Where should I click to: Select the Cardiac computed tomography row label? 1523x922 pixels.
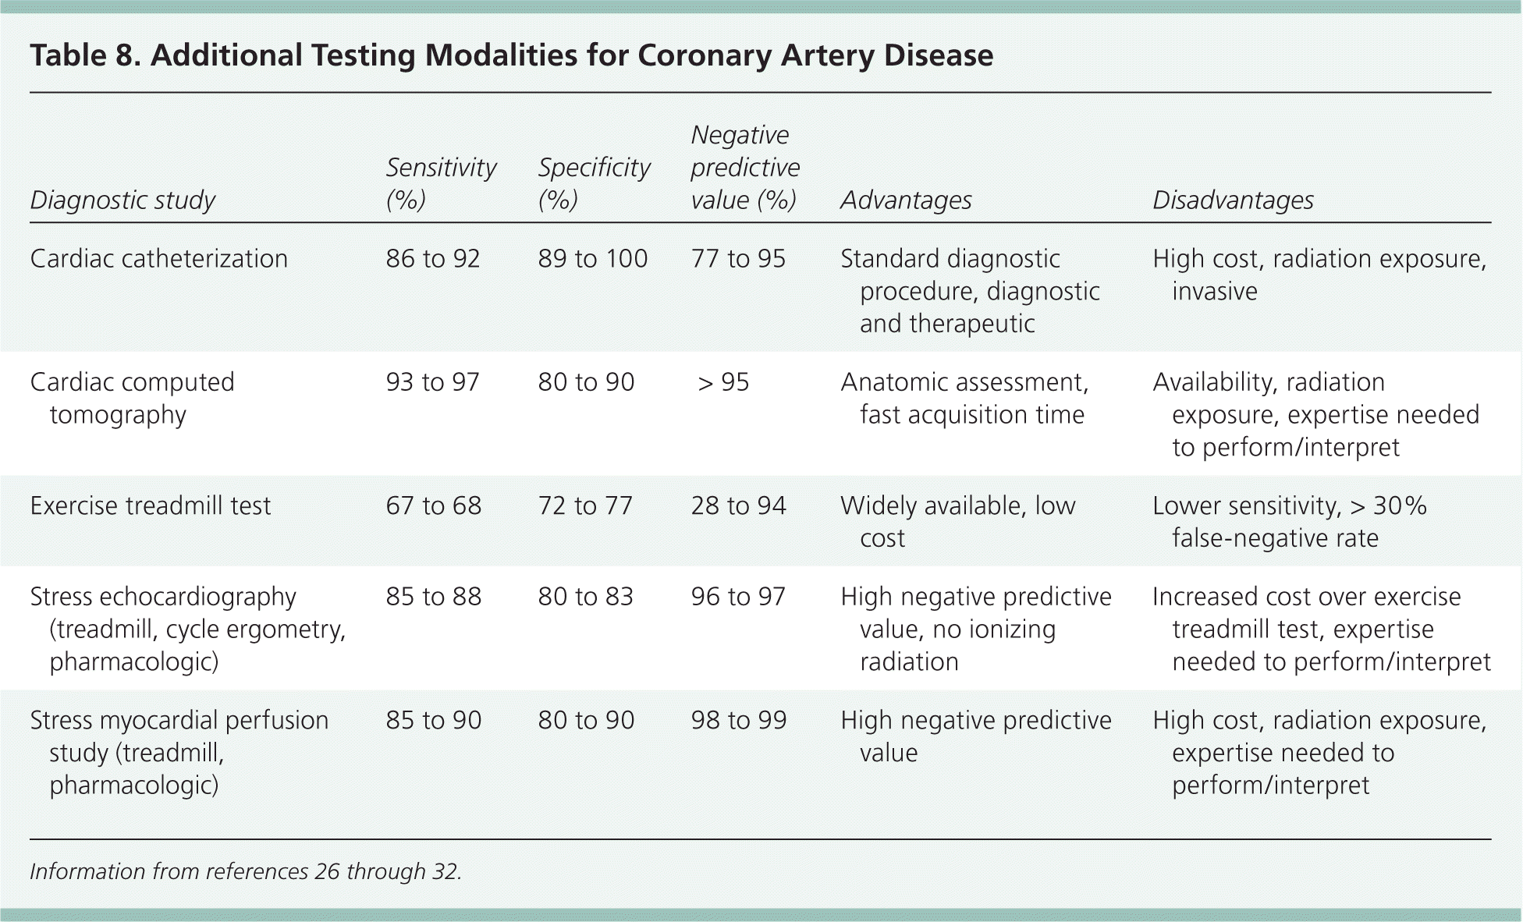pyautogui.click(x=132, y=398)
